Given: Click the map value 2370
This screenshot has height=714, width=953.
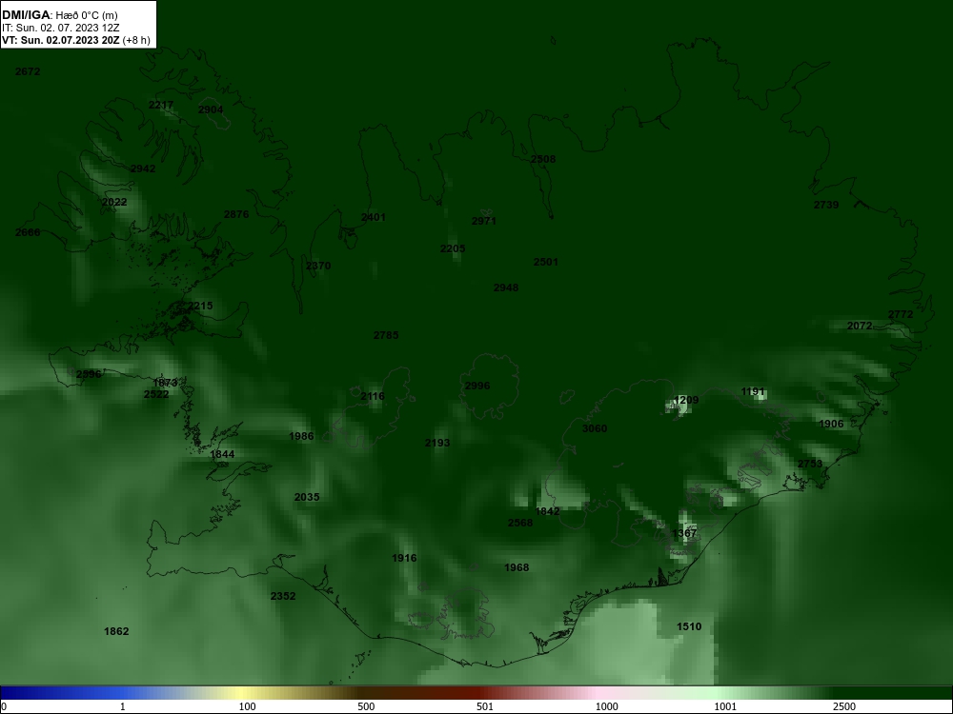Looking at the screenshot, I should coord(318,266).
